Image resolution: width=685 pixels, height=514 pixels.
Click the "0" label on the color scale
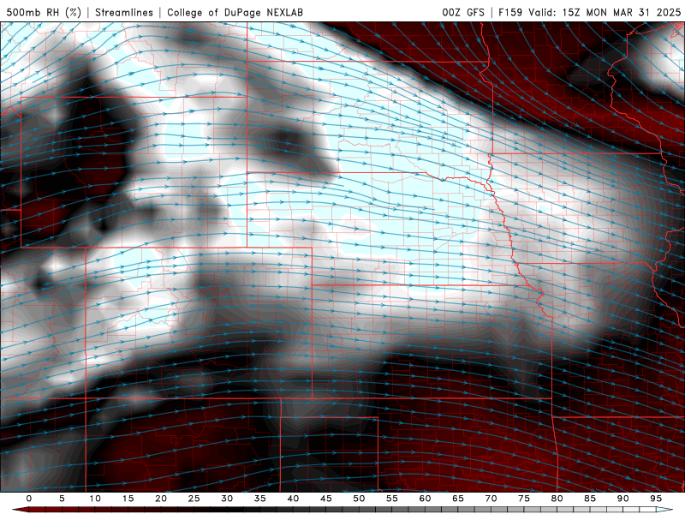click(x=29, y=499)
